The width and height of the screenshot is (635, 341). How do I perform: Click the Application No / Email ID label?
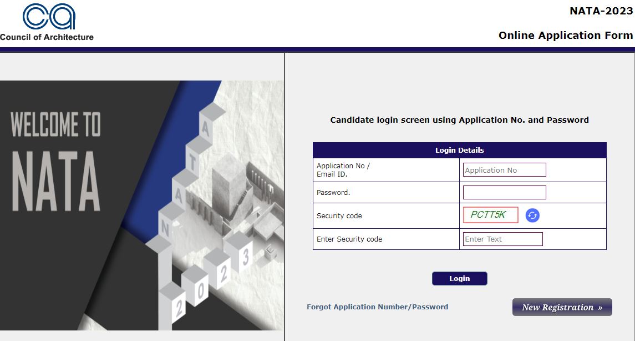click(343, 170)
